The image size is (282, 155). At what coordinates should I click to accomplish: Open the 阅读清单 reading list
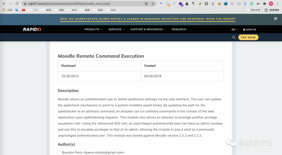272,10
